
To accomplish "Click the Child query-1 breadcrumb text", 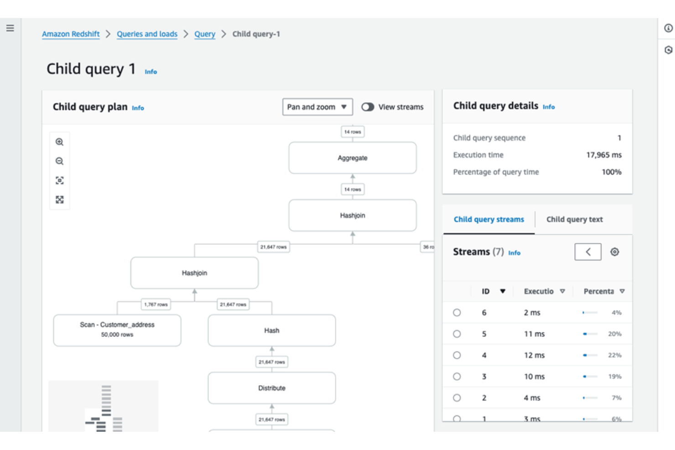I will pyautogui.click(x=256, y=34).
